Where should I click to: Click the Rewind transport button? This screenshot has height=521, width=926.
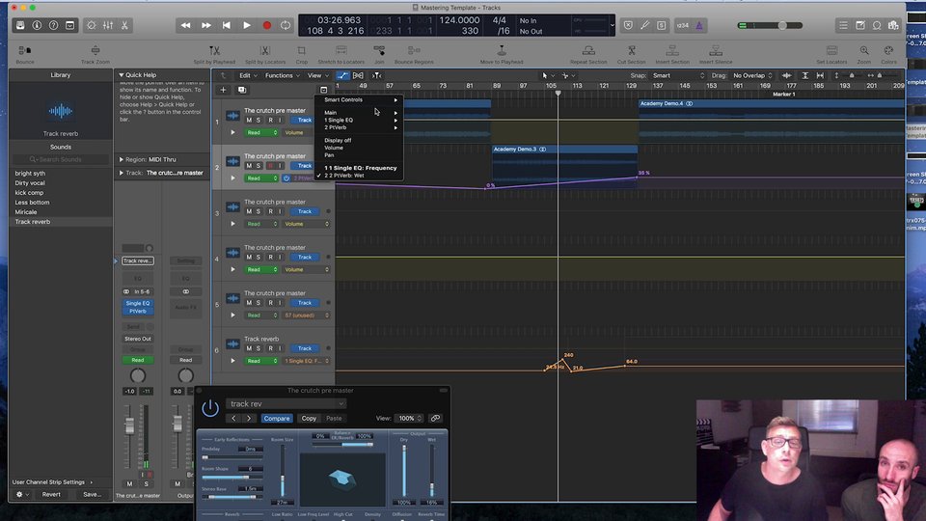(x=185, y=25)
